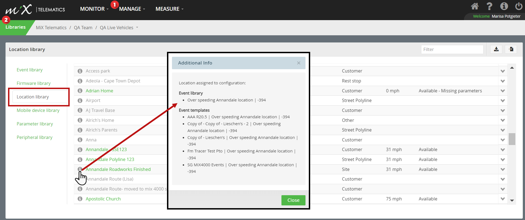Open info icon for Access park

(x=80, y=71)
